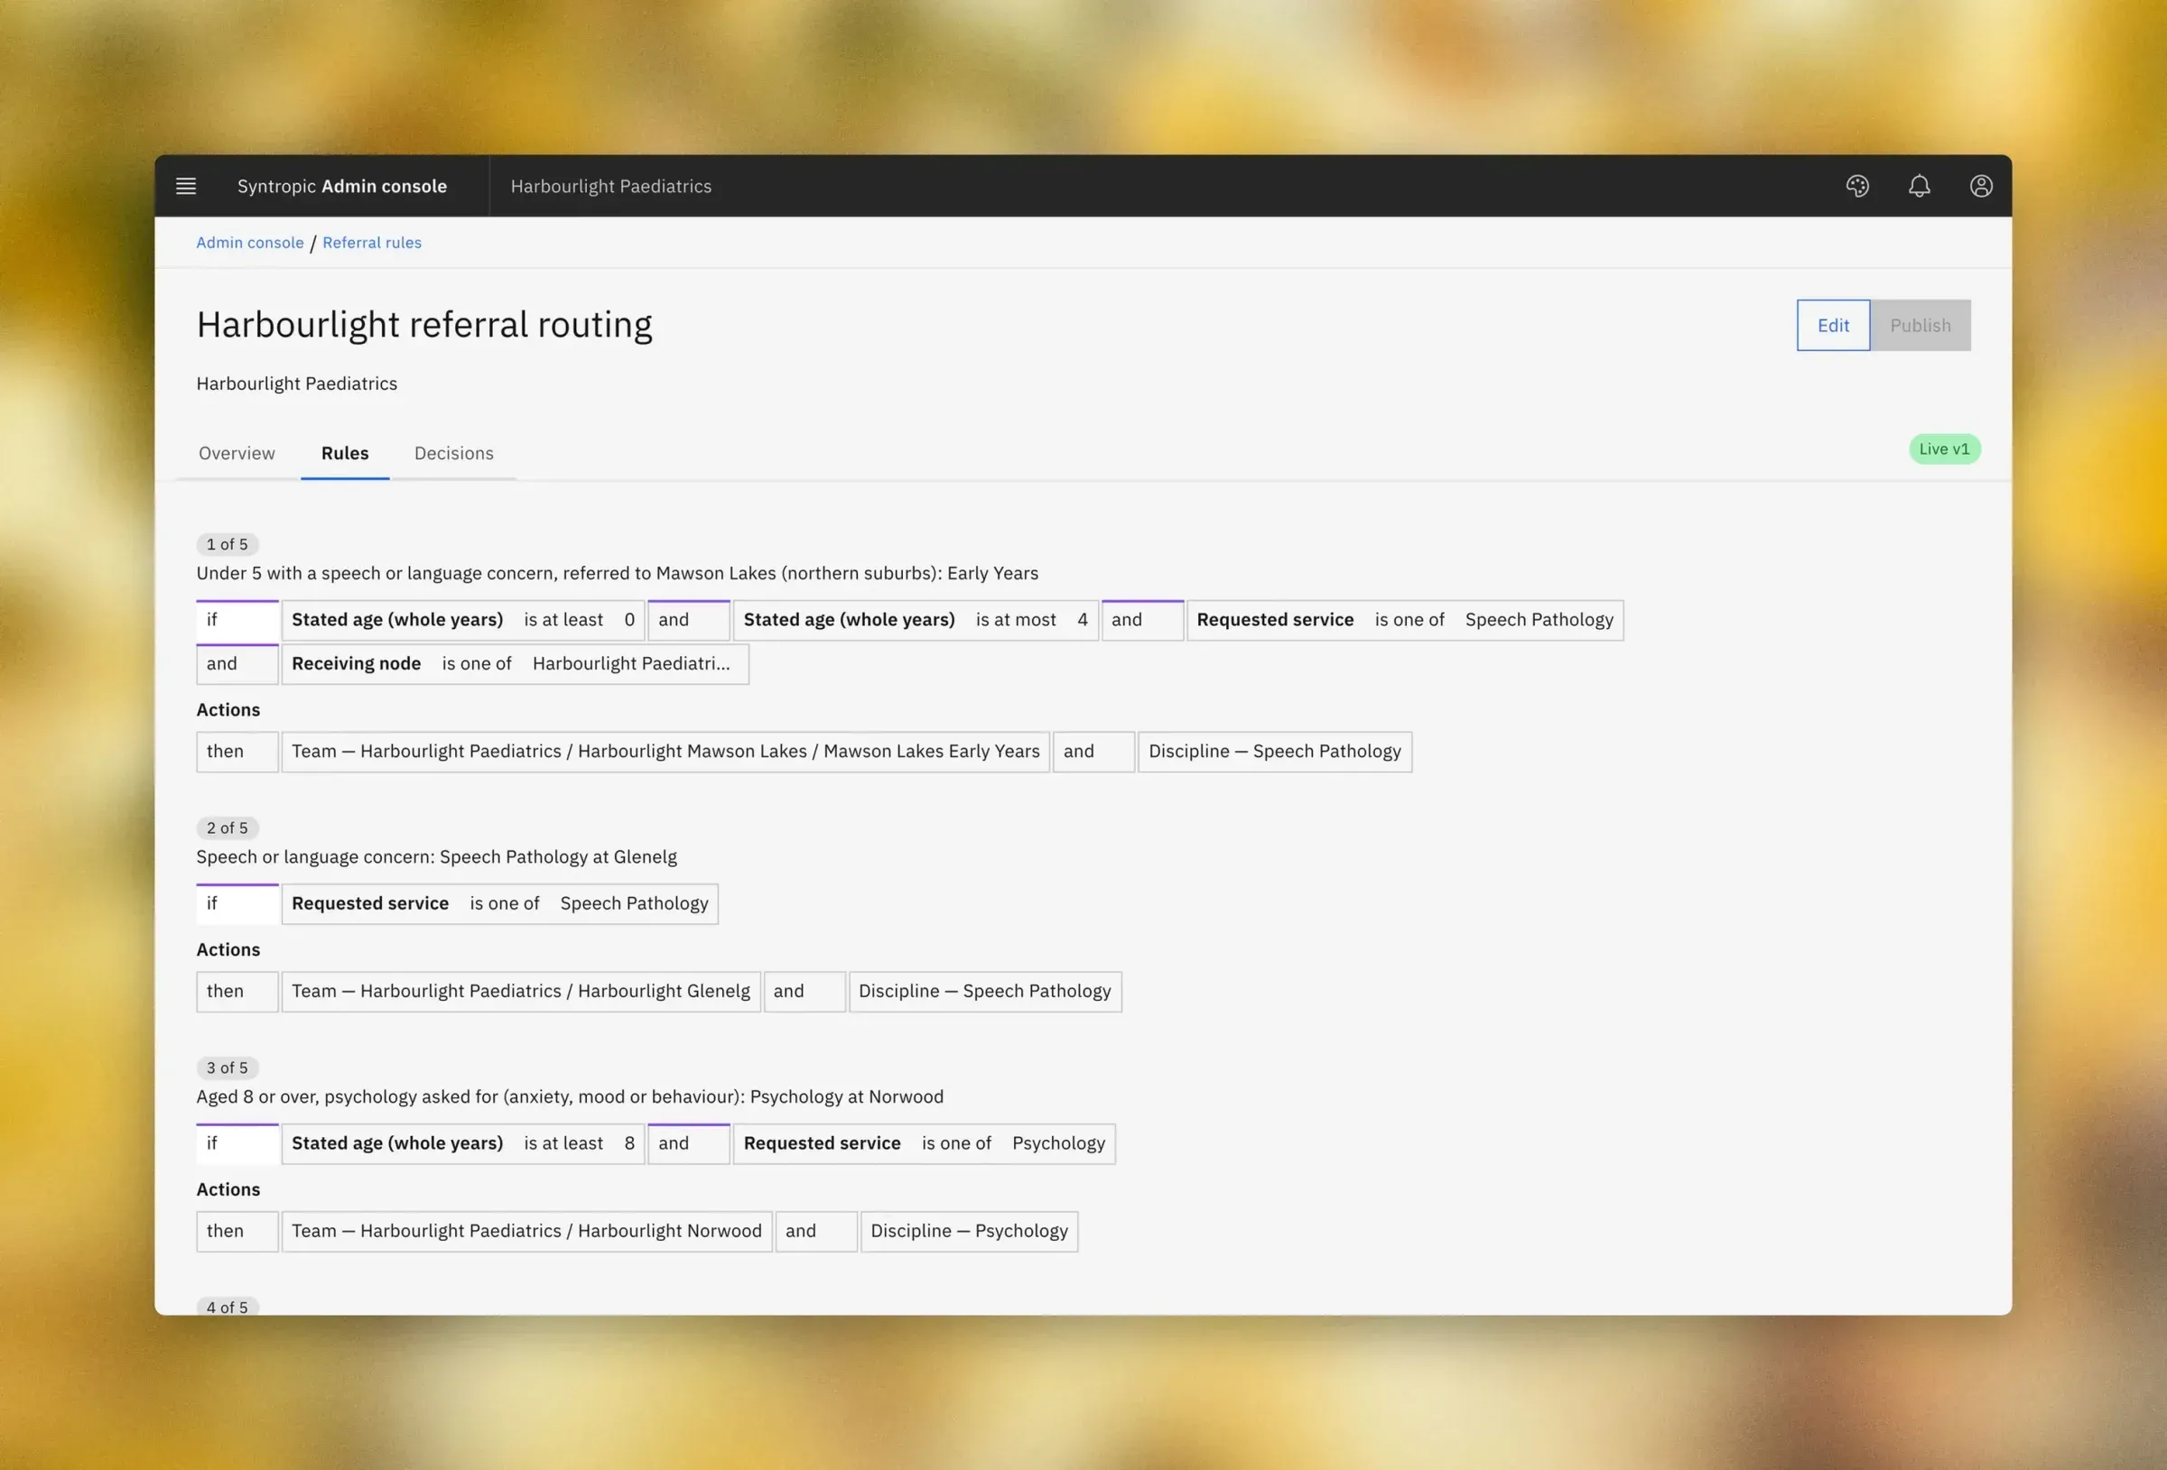Select 'Stated age is at most 4' condition
This screenshot has height=1470, width=2167.
point(915,620)
